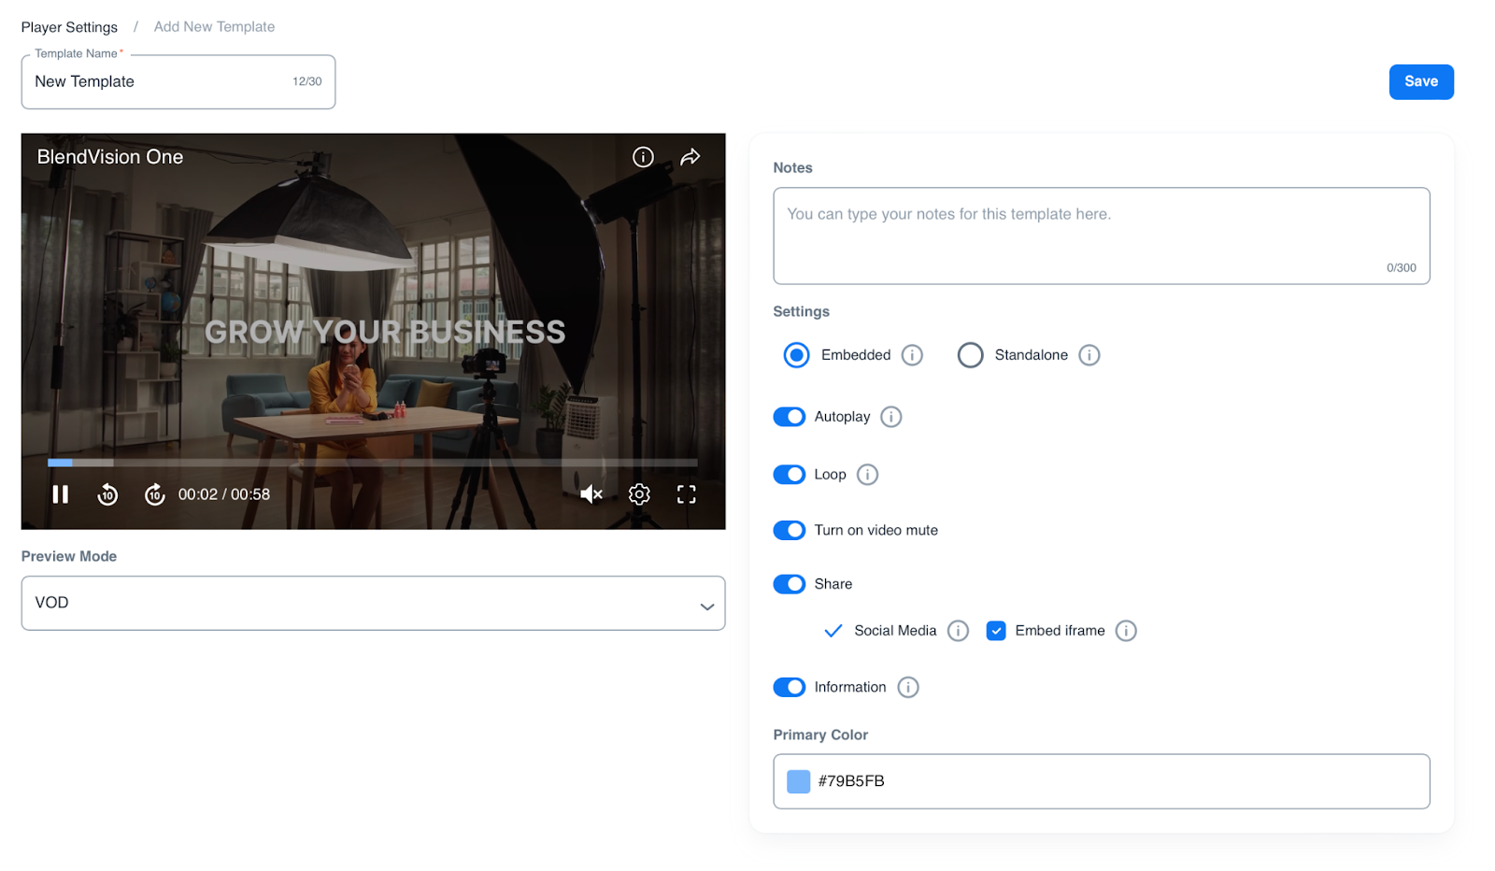The image size is (1495, 871).
Task: Enter fullscreen in the video player
Action: click(x=686, y=494)
